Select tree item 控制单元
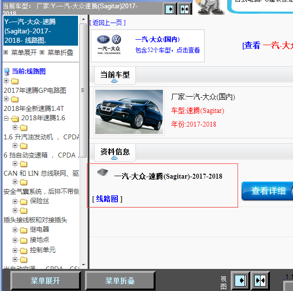 tap(43, 250)
